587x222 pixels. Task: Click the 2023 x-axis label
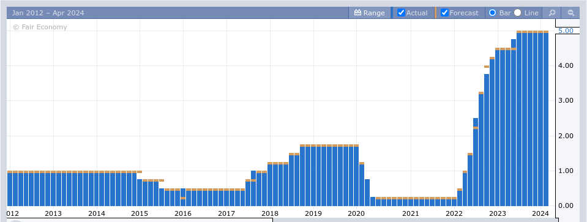click(498, 213)
